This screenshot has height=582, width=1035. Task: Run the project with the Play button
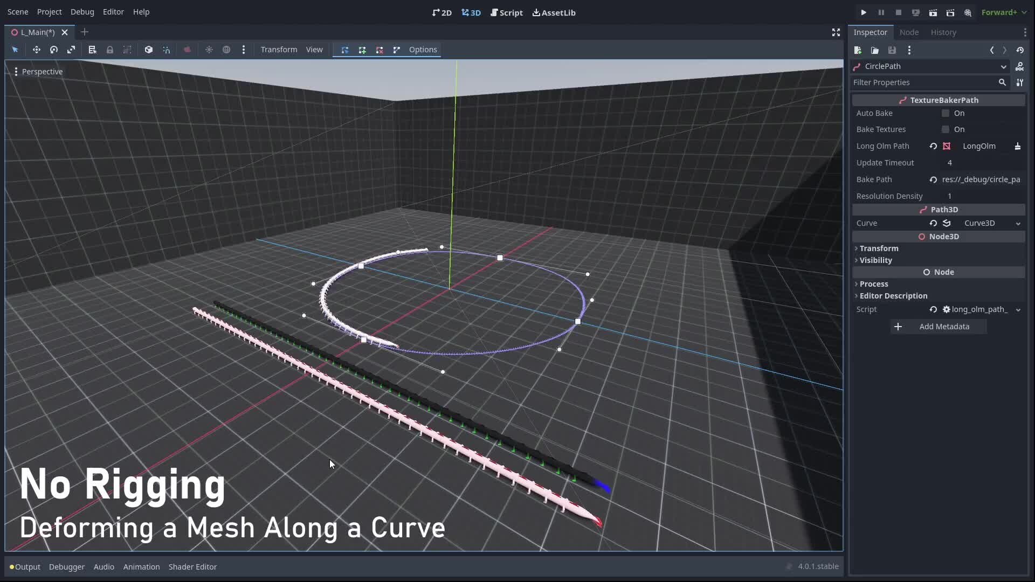[x=863, y=12]
